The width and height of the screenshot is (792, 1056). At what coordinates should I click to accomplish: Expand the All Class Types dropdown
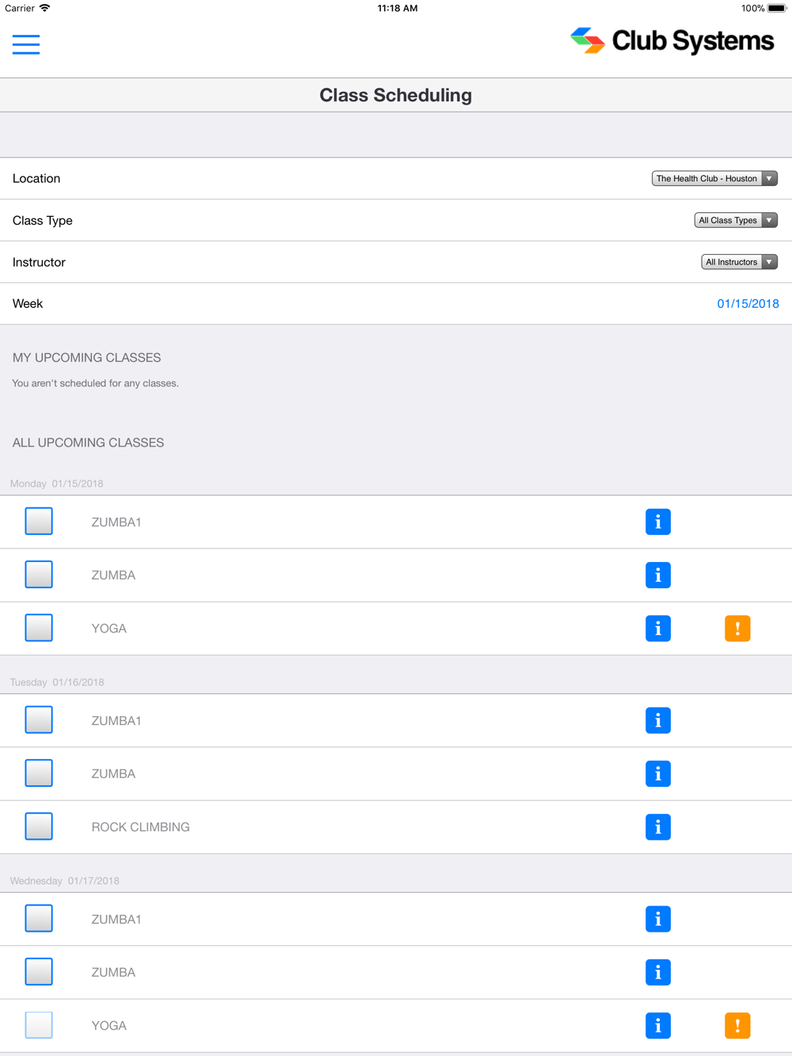pyautogui.click(x=735, y=221)
